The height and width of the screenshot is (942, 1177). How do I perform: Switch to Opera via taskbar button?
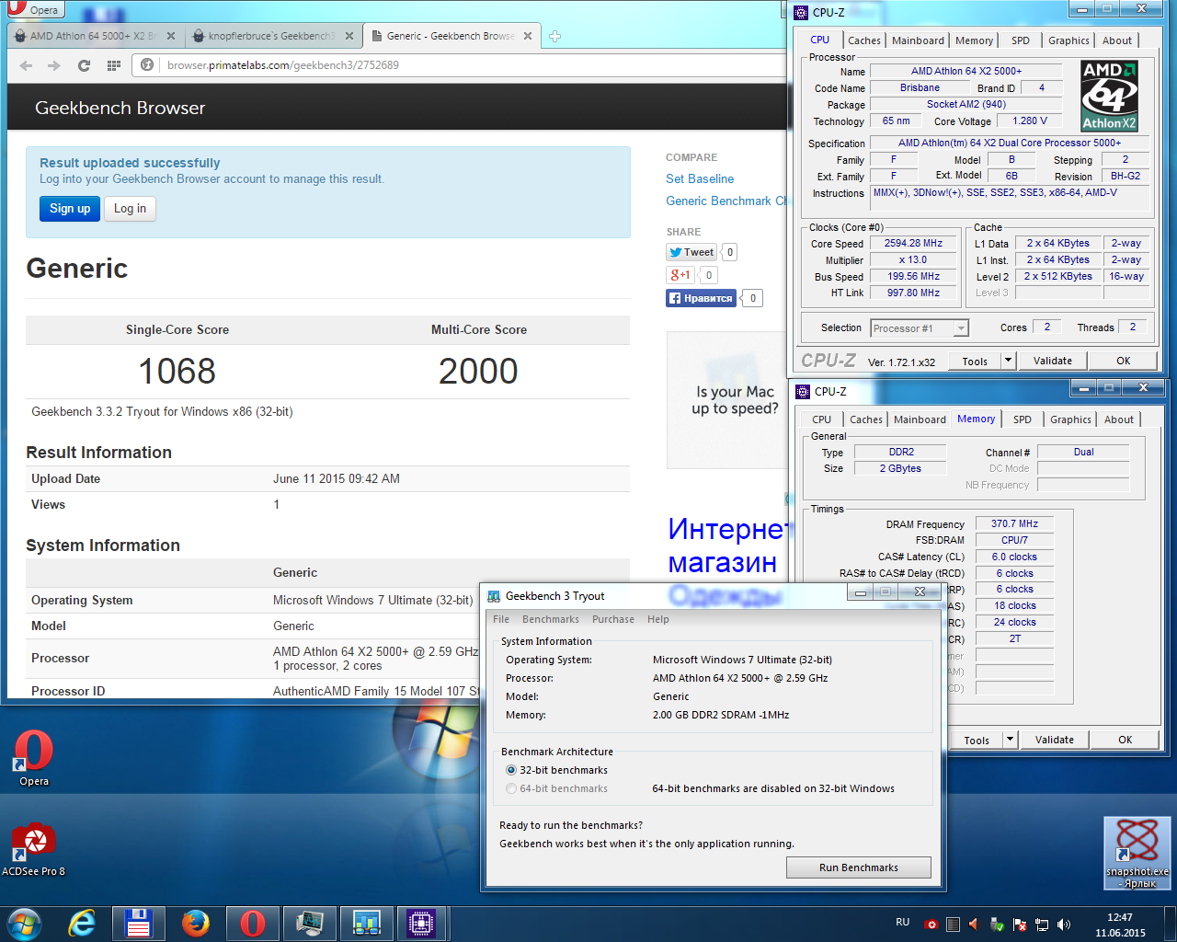point(252,923)
